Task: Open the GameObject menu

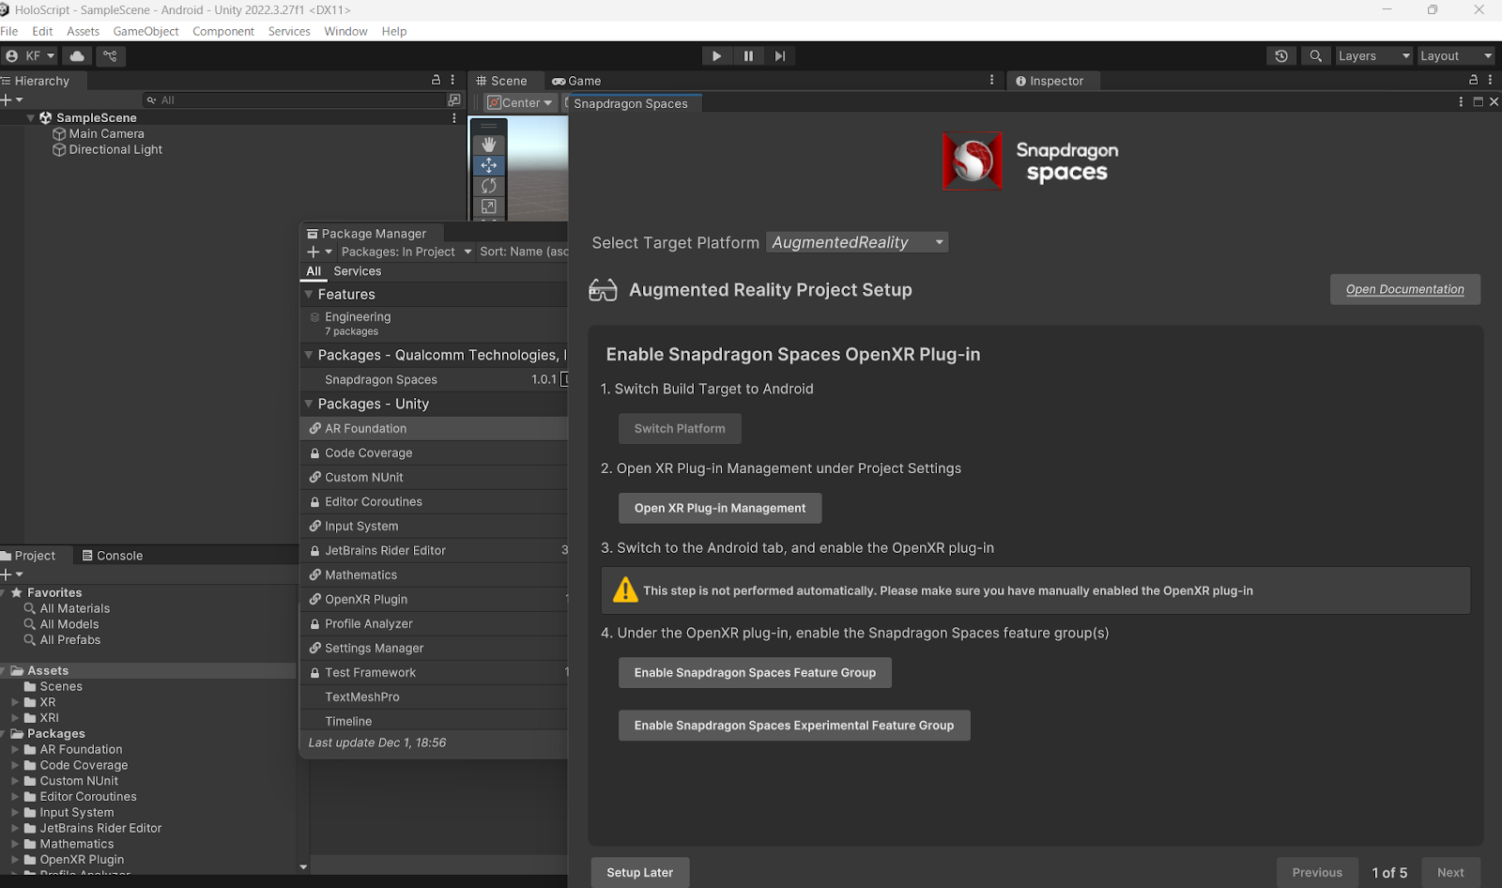Action: click(x=146, y=31)
